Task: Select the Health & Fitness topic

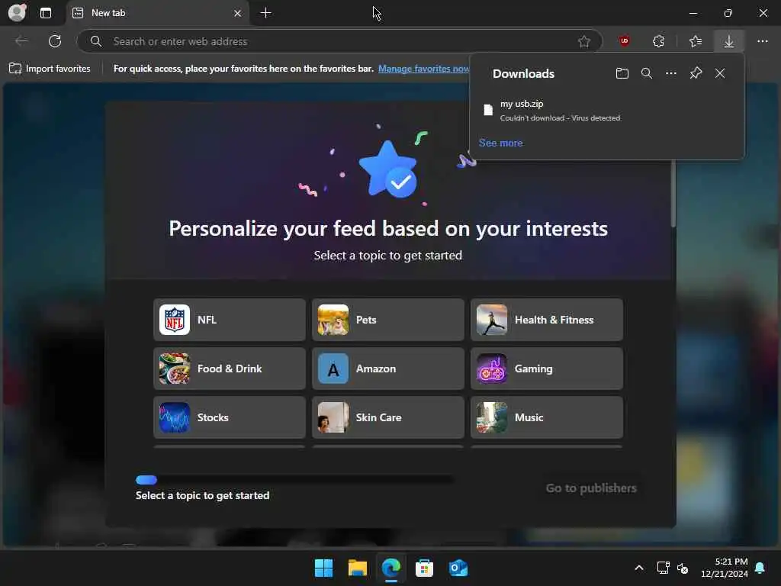Action: [x=546, y=320]
